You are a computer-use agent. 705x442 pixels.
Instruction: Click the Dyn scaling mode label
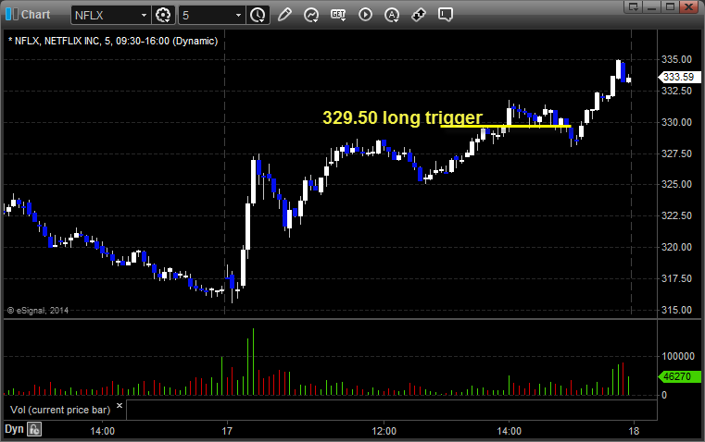[14, 429]
